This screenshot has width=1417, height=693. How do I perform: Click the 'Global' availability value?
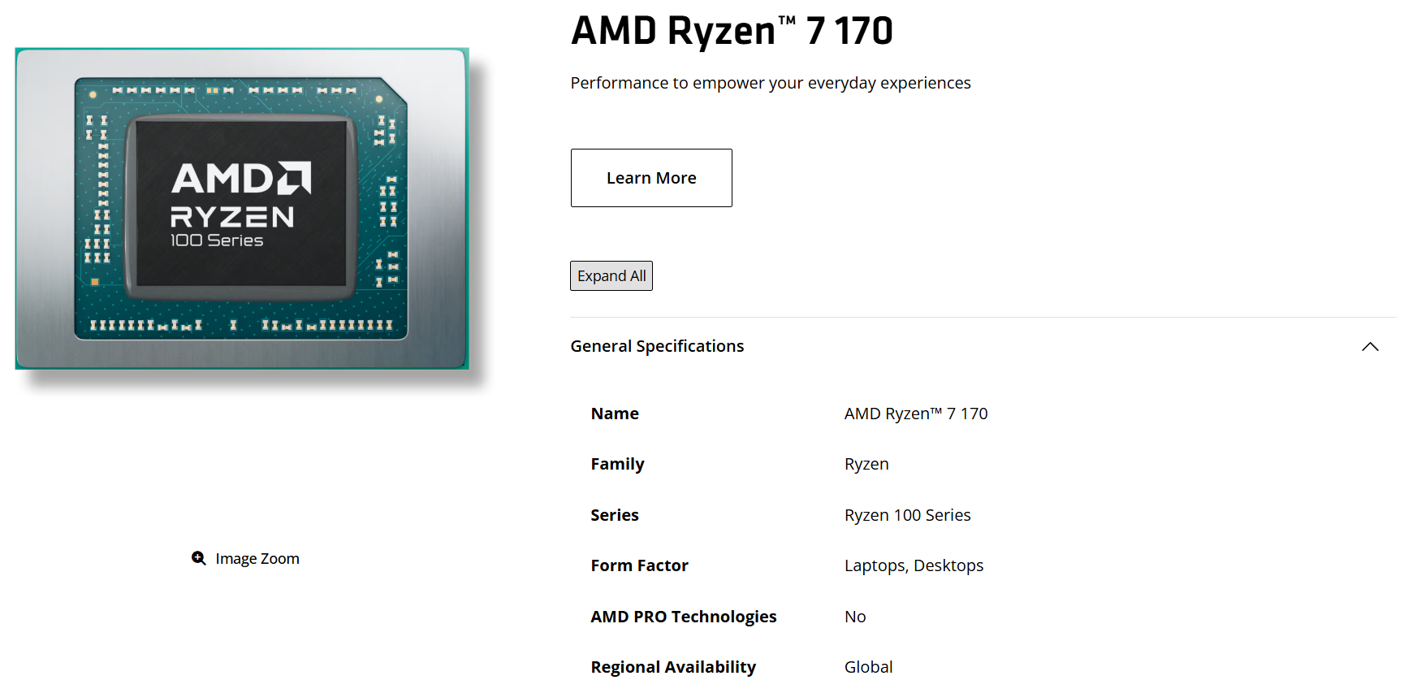[x=868, y=667]
